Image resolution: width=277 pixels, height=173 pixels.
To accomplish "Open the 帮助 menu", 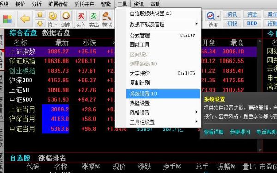I will tap(156, 4).
